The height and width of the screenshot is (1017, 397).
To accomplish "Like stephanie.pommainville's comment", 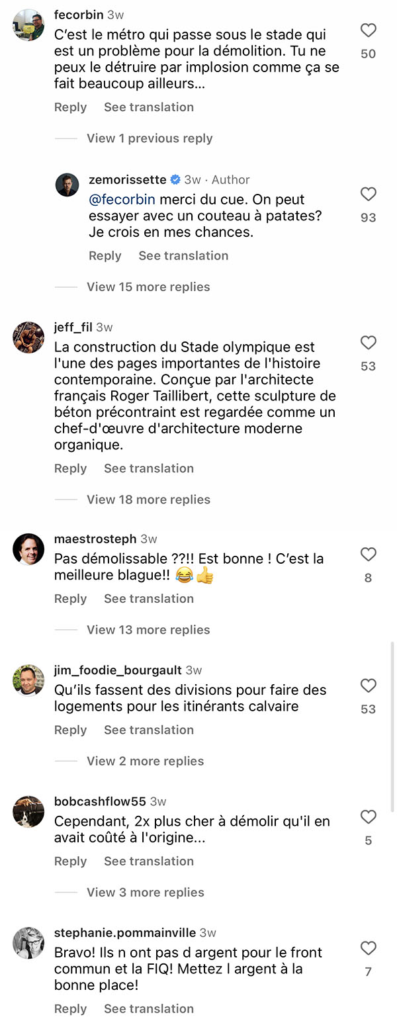I will point(368,948).
